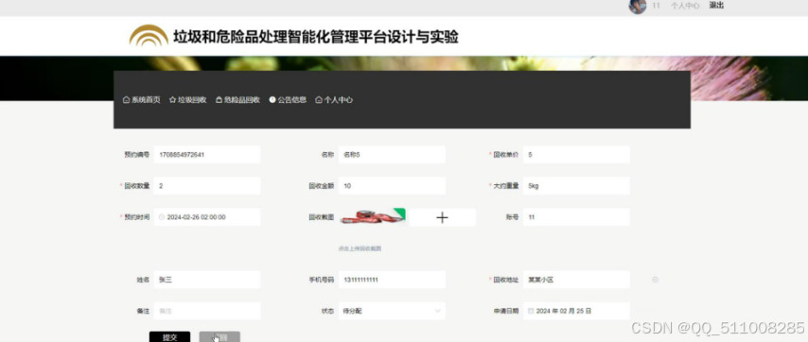The image size is (808, 342).
Task: Click the black 提交 submit button
Action: click(169, 337)
